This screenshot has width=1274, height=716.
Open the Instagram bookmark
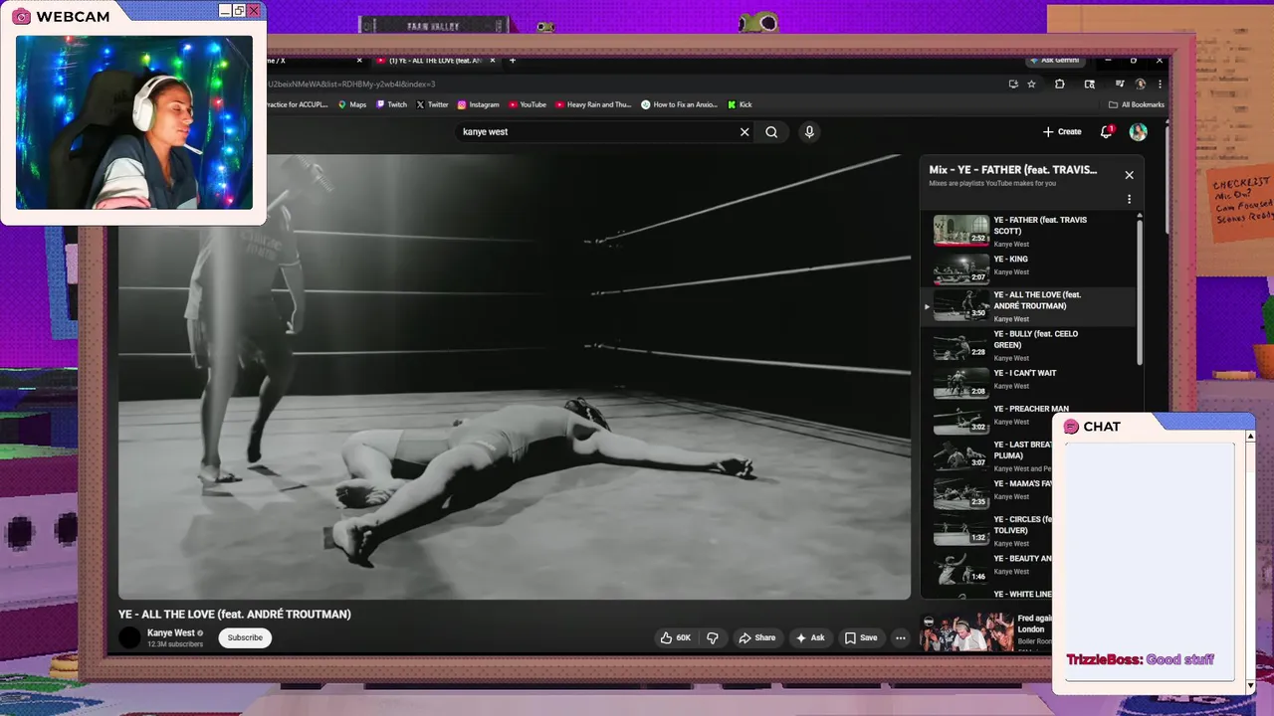pyautogui.click(x=478, y=104)
